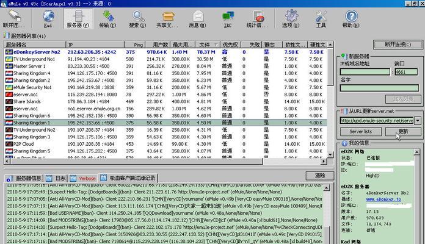Sort by the Failed column header
425x244 pixels.
point(252,45)
